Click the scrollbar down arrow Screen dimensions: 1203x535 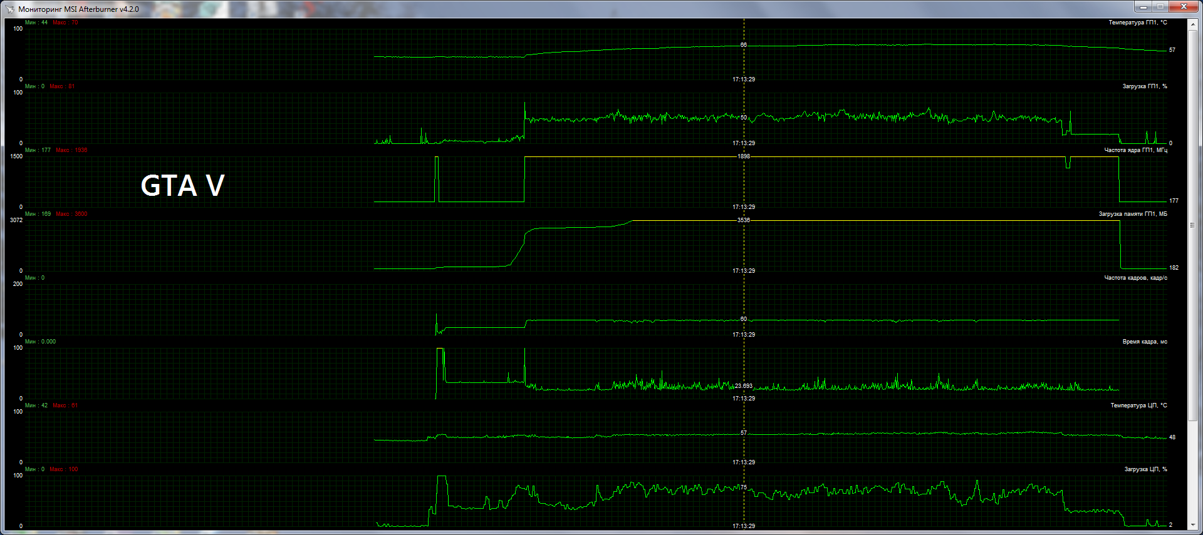[x=1192, y=524]
